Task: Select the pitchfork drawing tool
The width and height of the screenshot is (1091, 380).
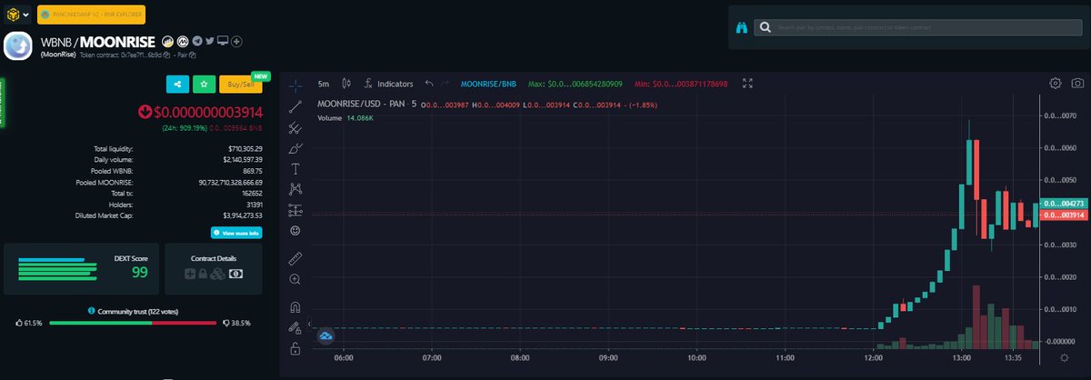Action: [x=295, y=127]
